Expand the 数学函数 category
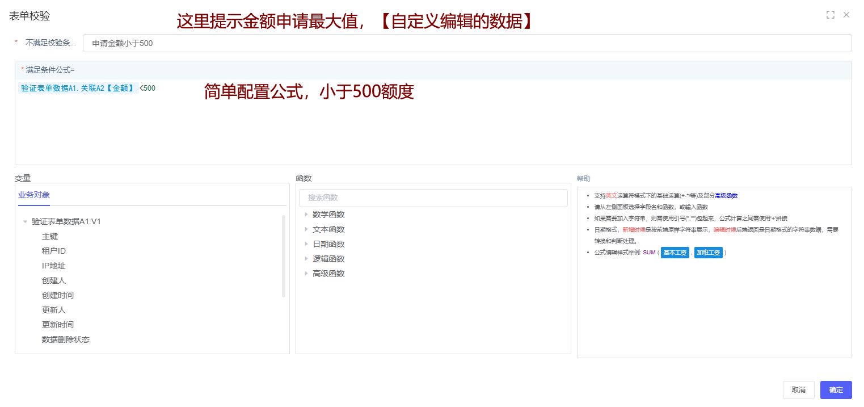This screenshot has width=864, height=407. 328,215
